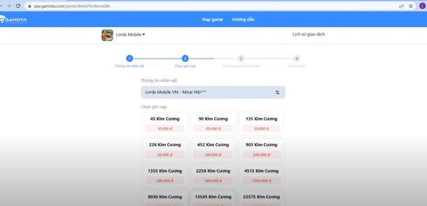Open the Nạp game menu
Screen dimensions: 427x206
click(212, 19)
